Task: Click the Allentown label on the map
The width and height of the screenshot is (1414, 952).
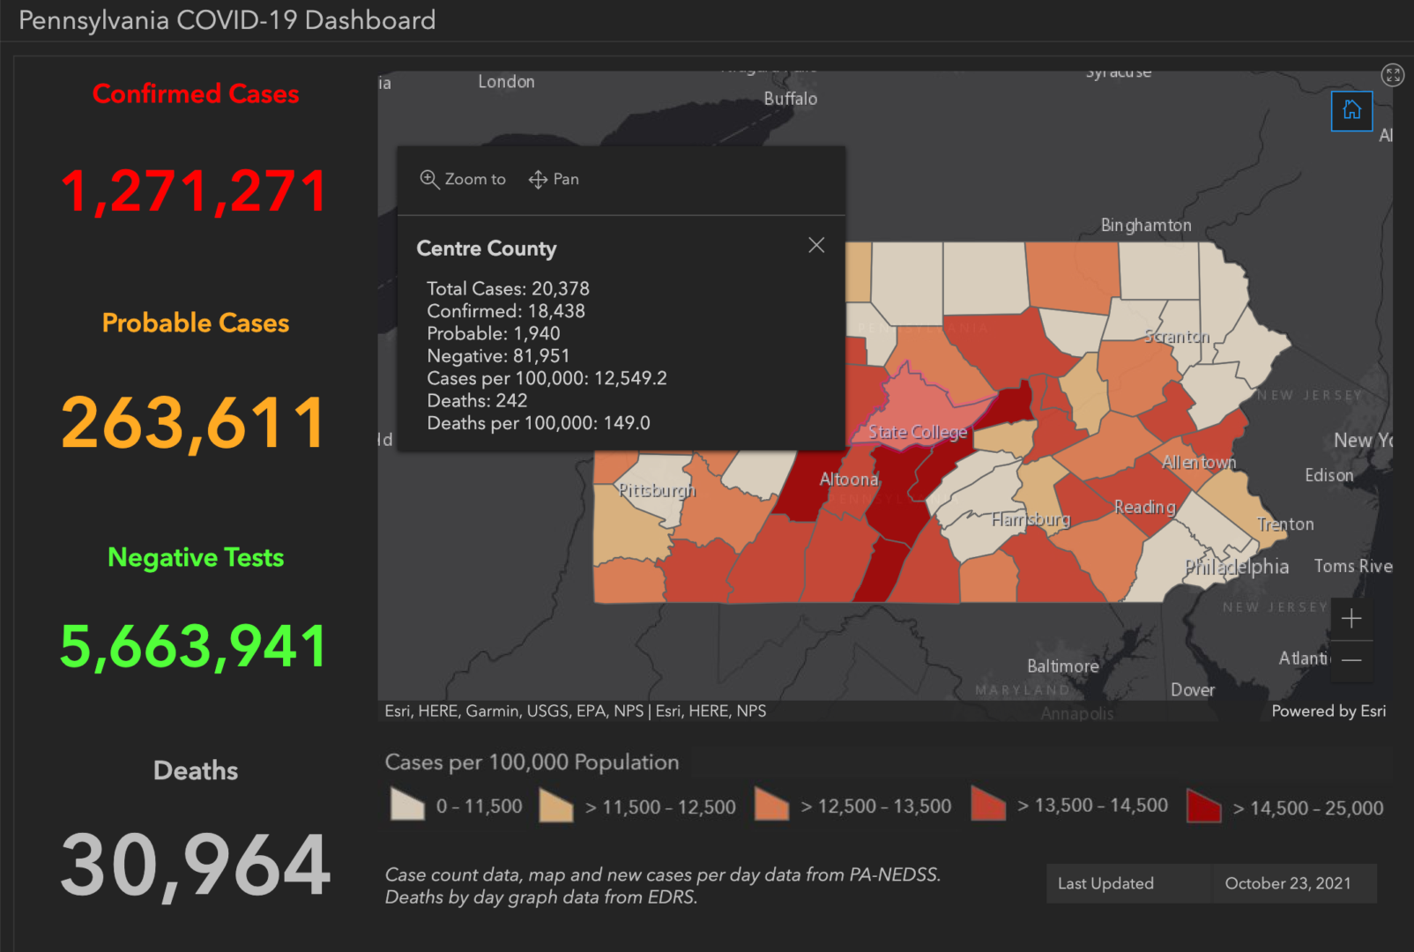Action: (1199, 462)
